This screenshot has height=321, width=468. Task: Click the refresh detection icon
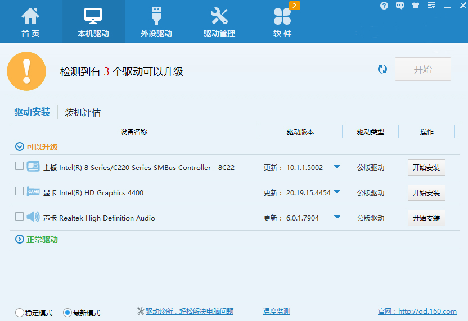pos(382,69)
